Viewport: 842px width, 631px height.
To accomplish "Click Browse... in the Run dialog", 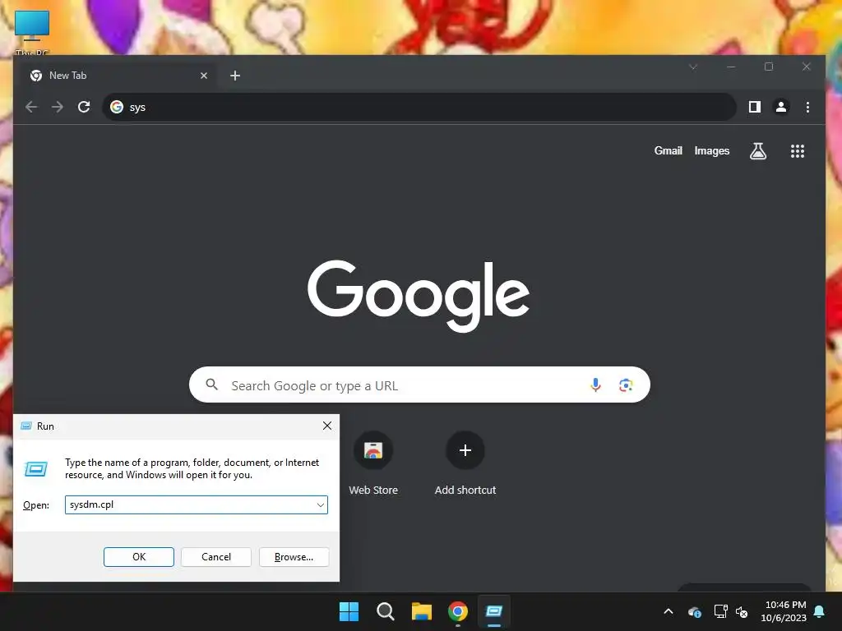I will point(294,557).
